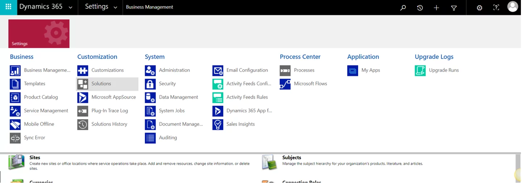Expand the Dynamics 365 dropdown chevron
The height and width of the screenshot is (183, 522).
[70, 8]
